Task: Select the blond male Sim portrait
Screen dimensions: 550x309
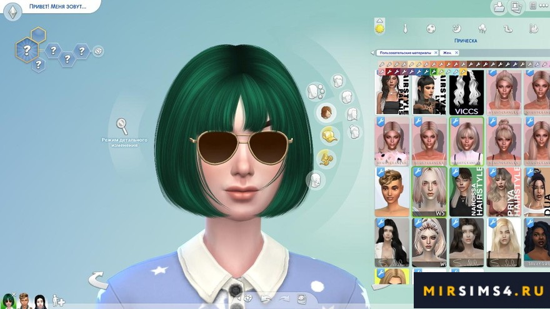Action: tap(24, 301)
